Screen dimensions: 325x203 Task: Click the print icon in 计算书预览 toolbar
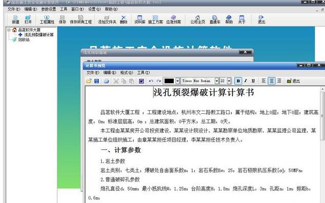point(106,81)
